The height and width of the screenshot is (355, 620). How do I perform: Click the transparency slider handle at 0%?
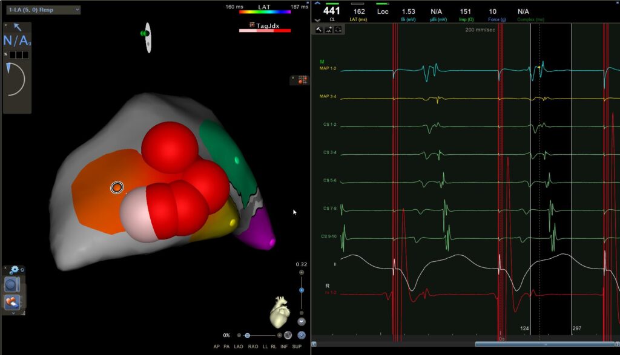pos(247,335)
